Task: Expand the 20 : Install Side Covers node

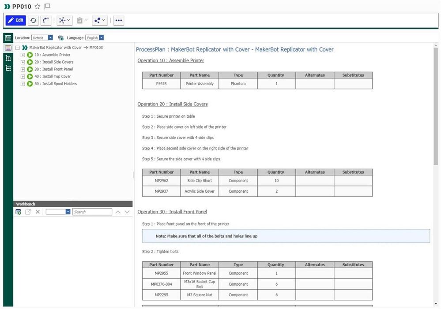Action: (23, 62)
